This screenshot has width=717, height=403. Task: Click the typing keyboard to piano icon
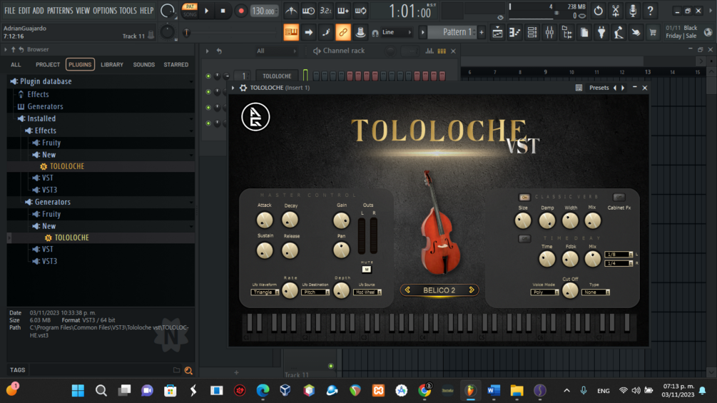click(x=291, y=32)
